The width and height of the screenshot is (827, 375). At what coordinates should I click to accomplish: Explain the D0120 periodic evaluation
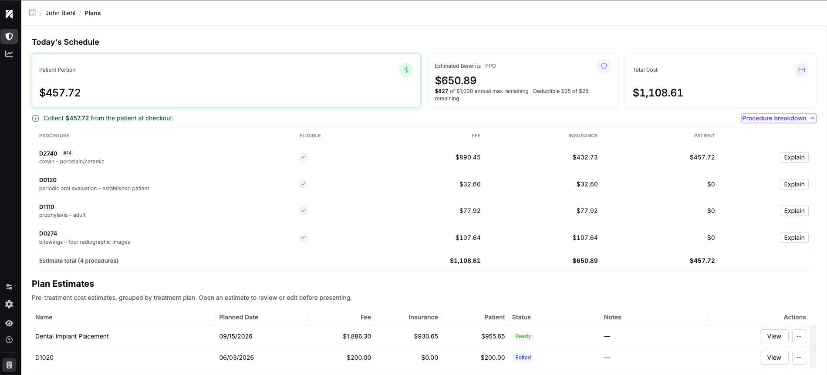[794, 184]
